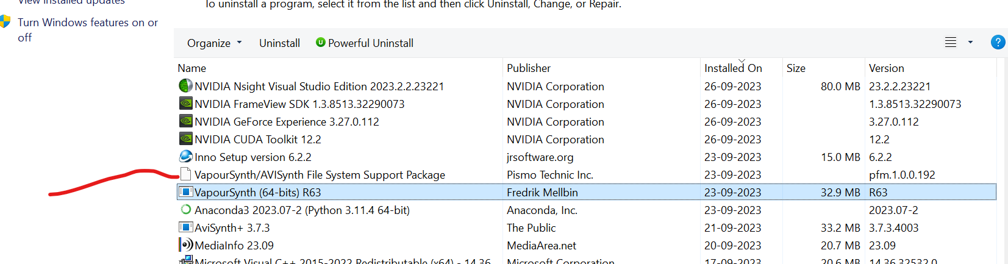Click the MediaInfo program icon

[x=185, y=245]
